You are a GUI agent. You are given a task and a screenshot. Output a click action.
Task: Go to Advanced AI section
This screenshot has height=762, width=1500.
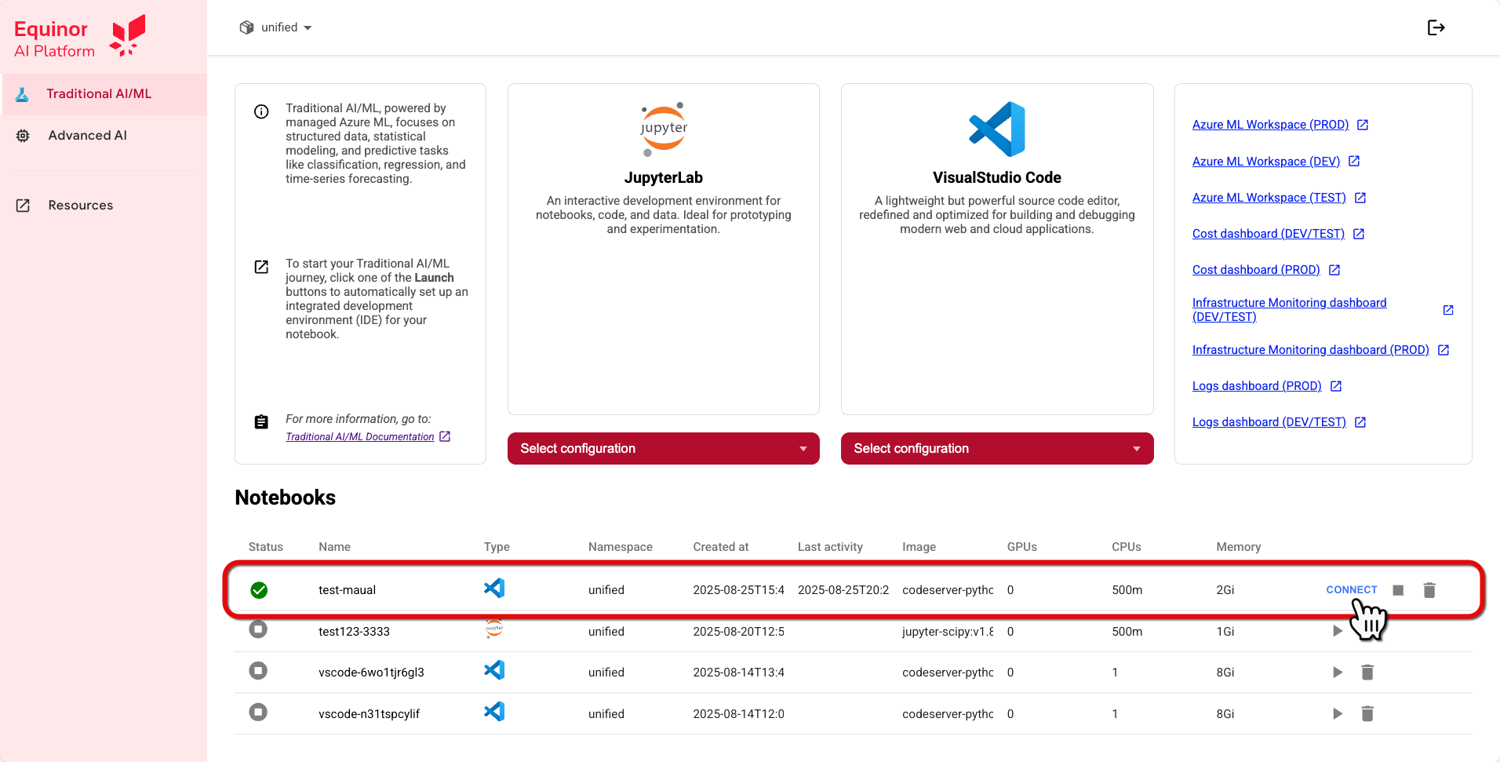click(x=87, y=136)
